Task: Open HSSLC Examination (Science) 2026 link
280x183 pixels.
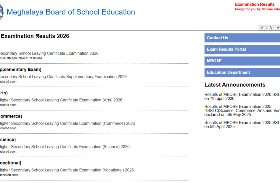Action: coord(65,147)
